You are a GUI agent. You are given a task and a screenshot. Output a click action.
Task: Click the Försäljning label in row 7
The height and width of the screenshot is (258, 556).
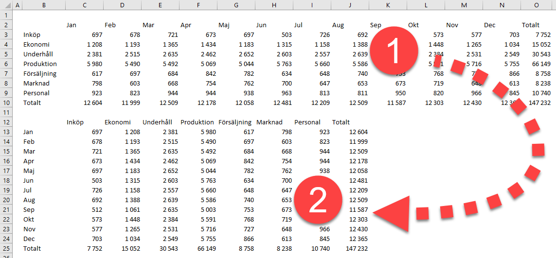[x=40, y=73]
